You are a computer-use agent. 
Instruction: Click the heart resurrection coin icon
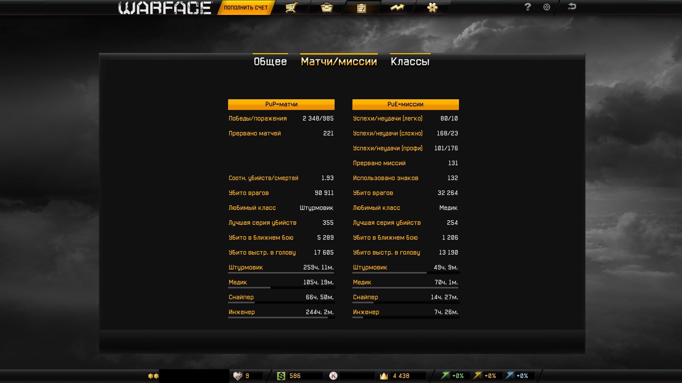click(x=237, y=376)
